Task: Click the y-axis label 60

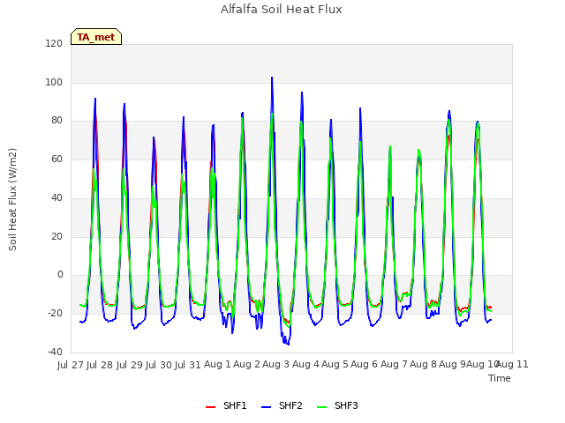Action: (56, 159)
